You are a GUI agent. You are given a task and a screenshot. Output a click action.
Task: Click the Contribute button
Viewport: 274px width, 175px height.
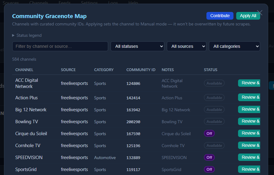tap(220, 16)
